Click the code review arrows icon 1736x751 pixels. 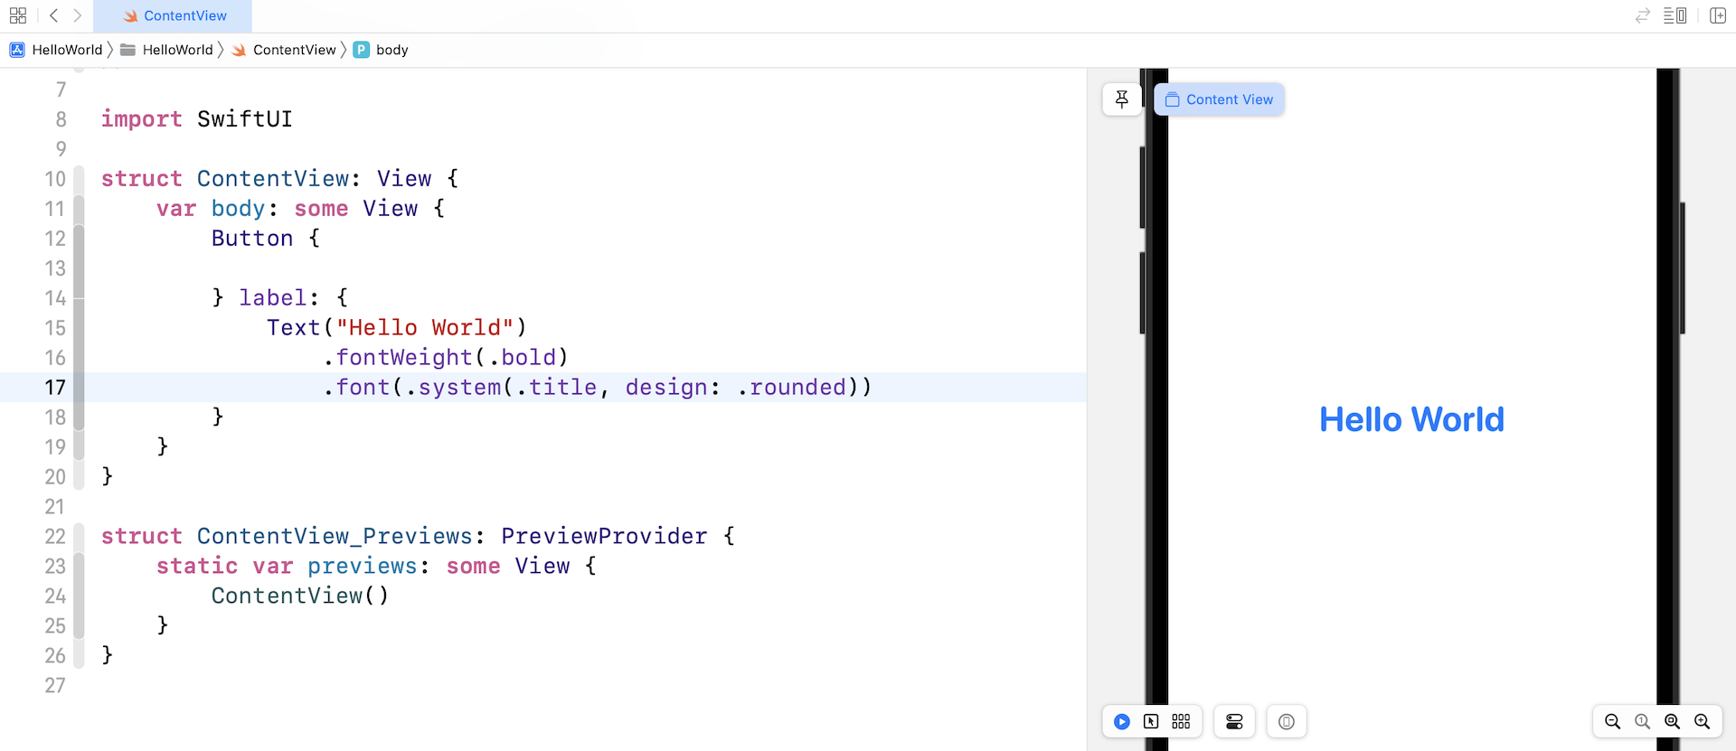pyautogui.click(x=1642, y=15)
